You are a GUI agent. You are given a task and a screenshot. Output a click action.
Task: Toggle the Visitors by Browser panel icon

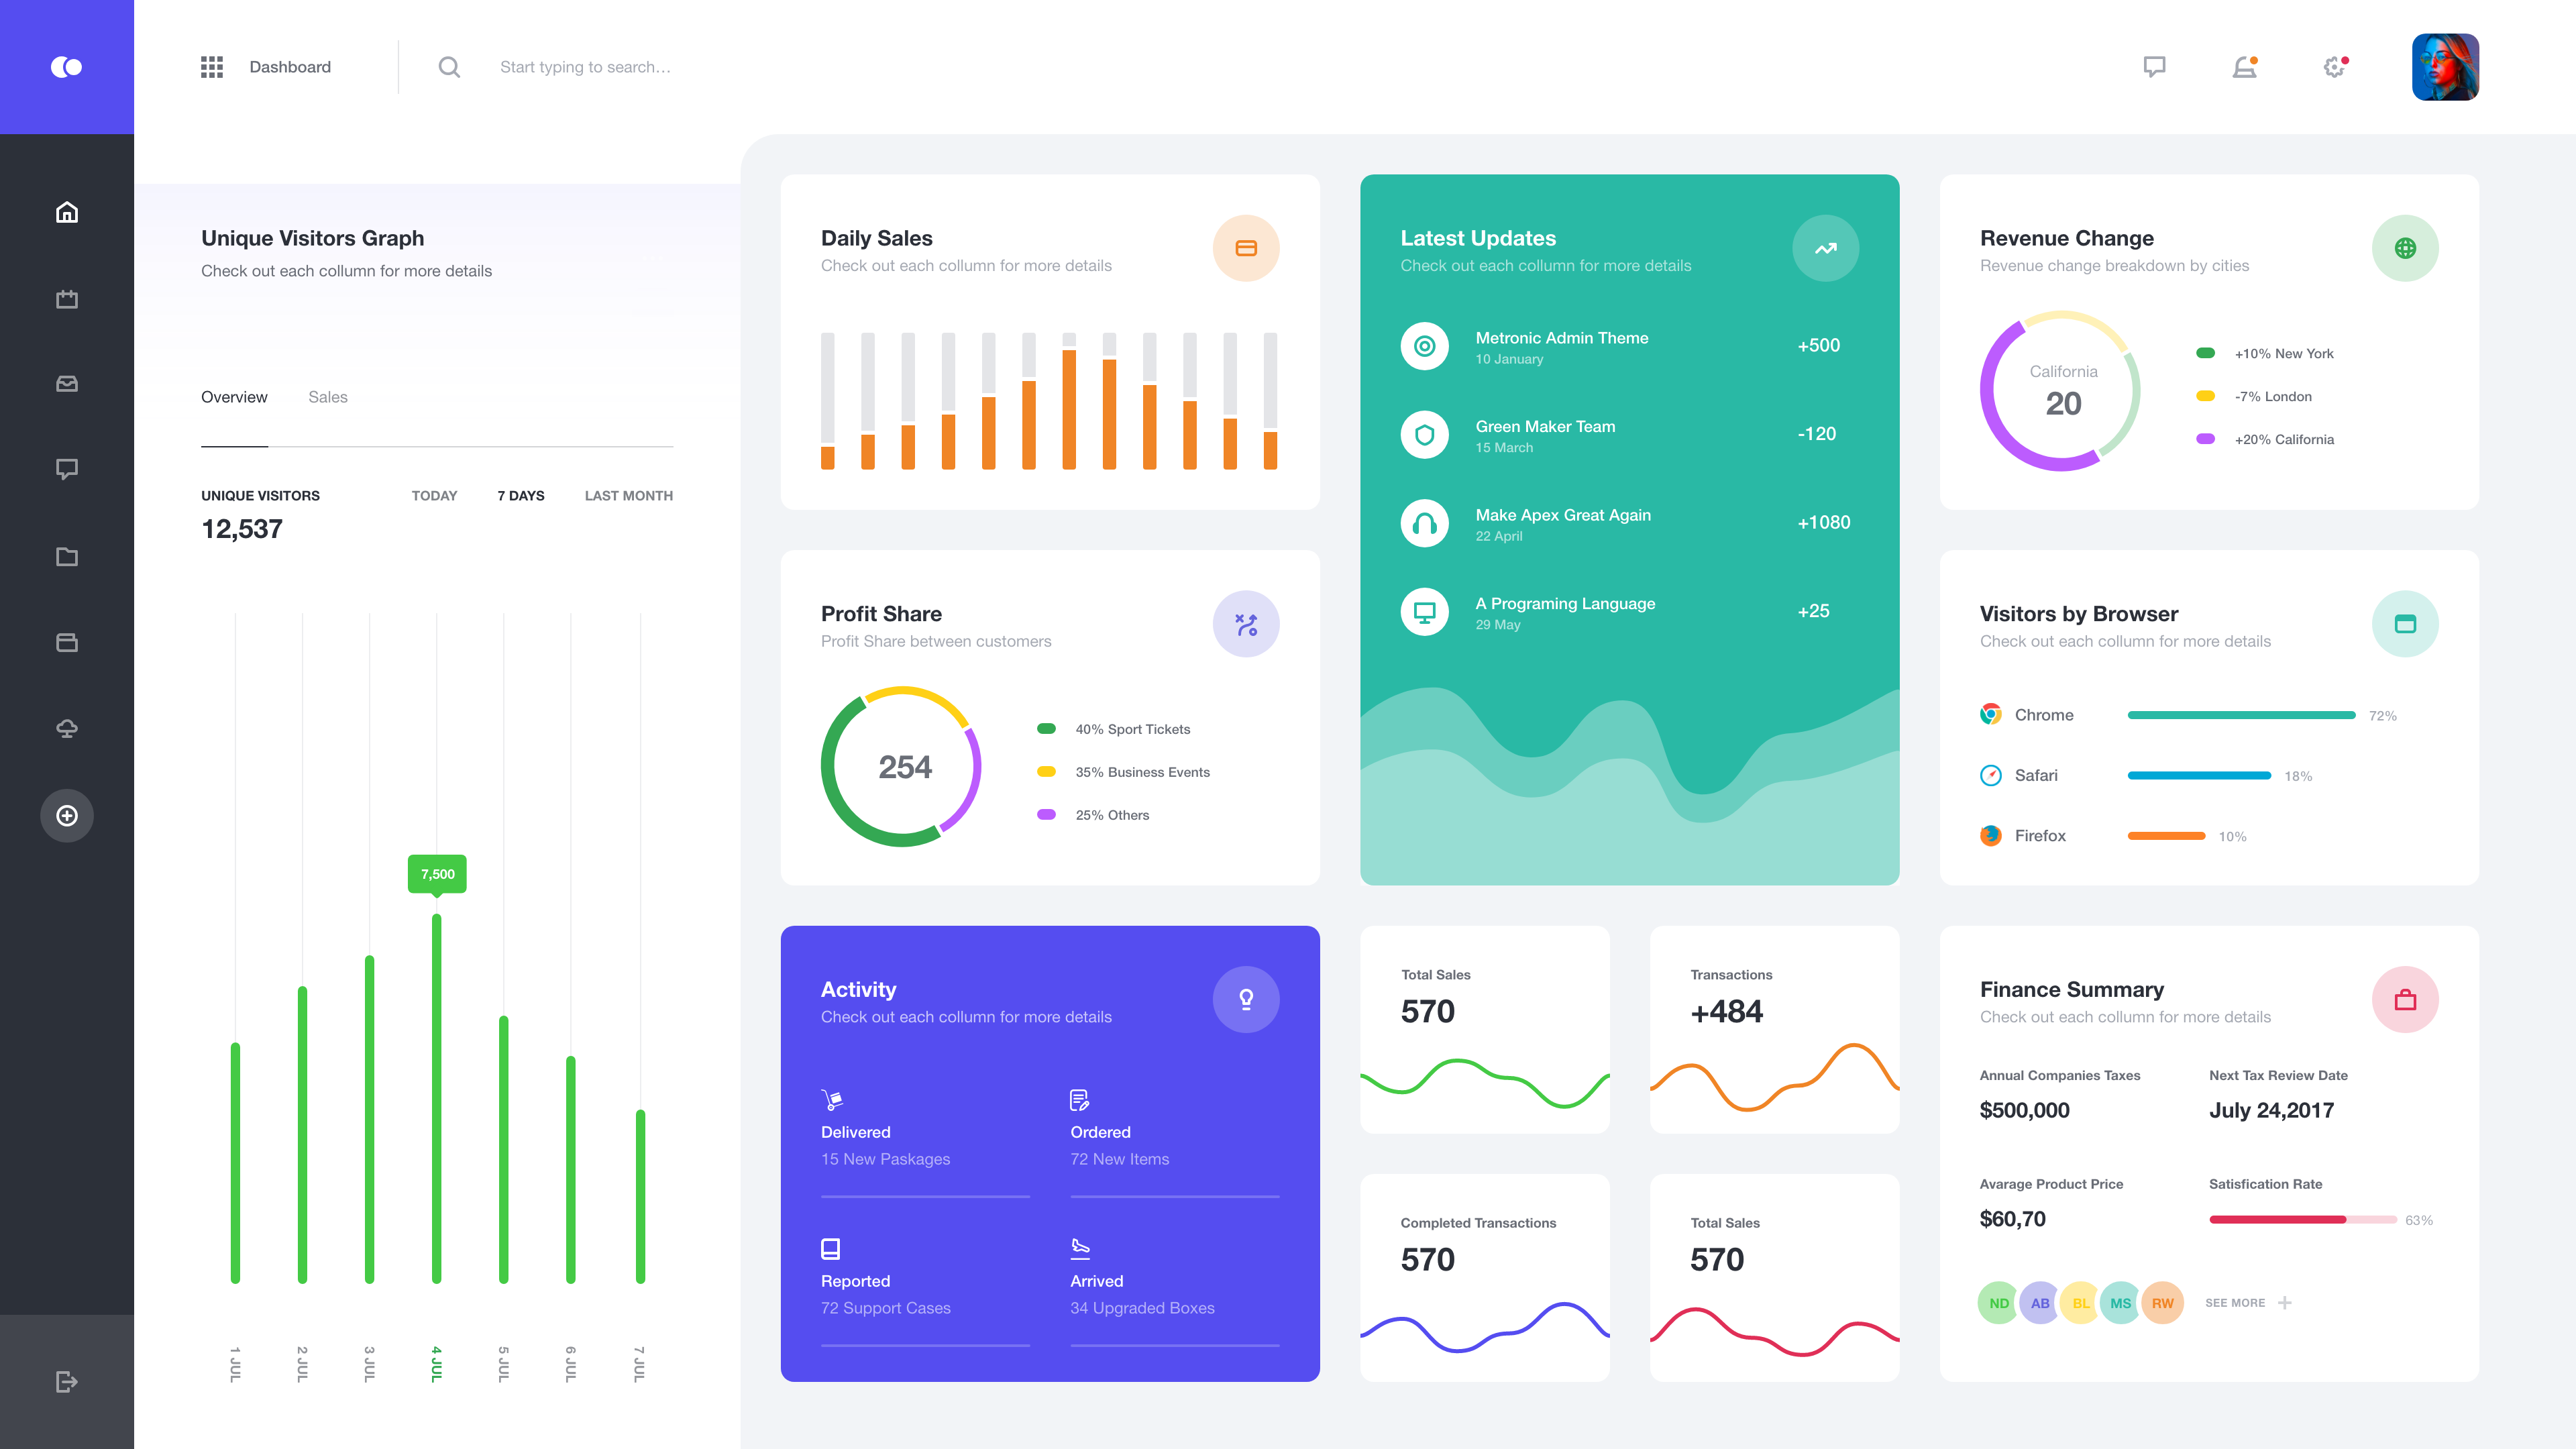point(2404,623)
